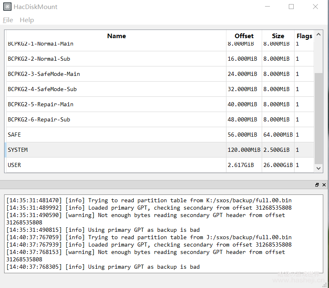Close the log panel with its X icon
This screenshot has height=288, width=329.
[324, 185]
